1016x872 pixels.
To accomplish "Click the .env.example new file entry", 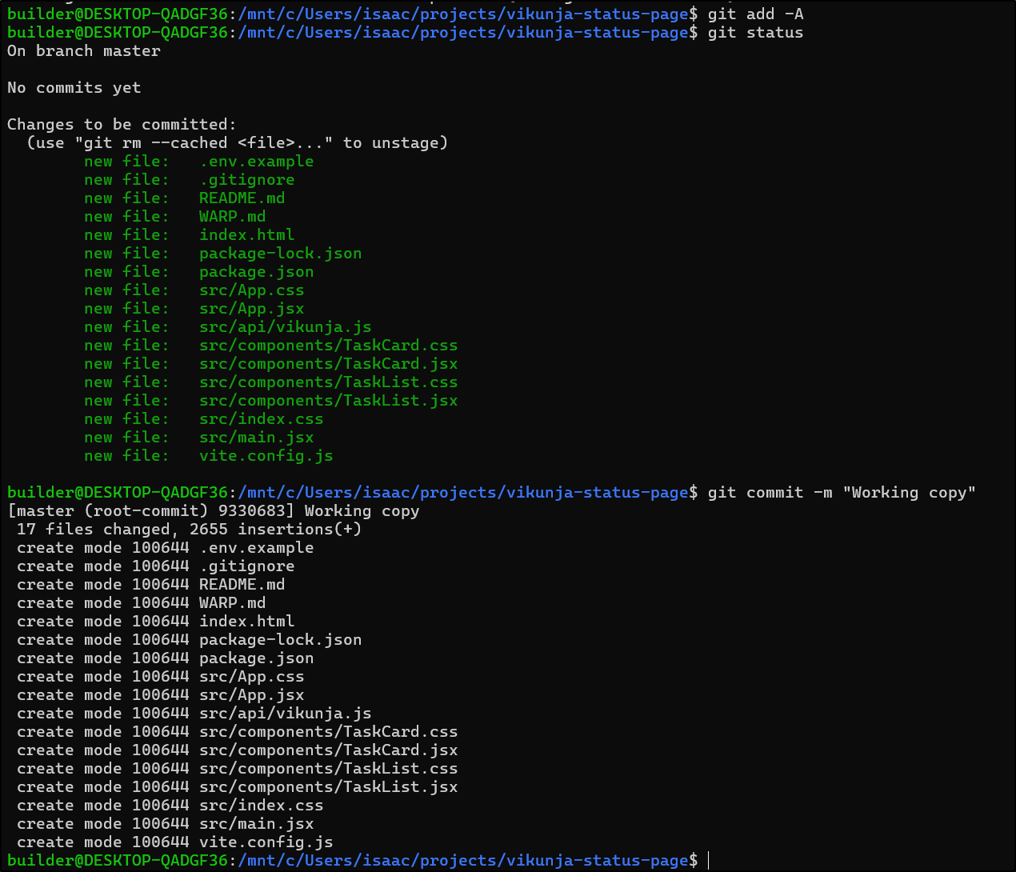I will (x=256, y=161).
